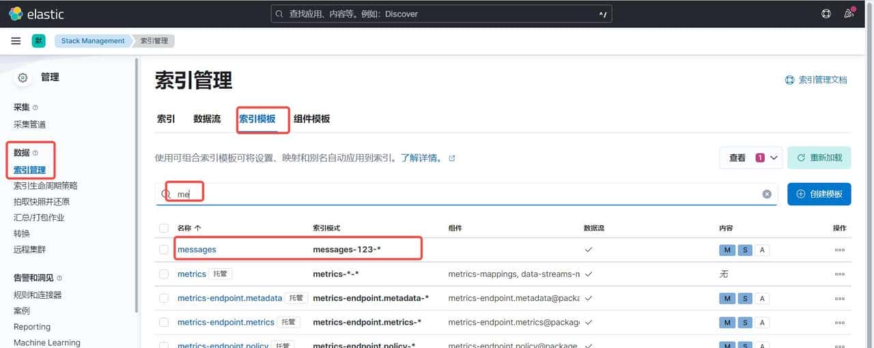Viewport: 874px width, 348px height.
Task: Open the metrics-endpoint.metadata template link
Action: click(x=229, y=298)
